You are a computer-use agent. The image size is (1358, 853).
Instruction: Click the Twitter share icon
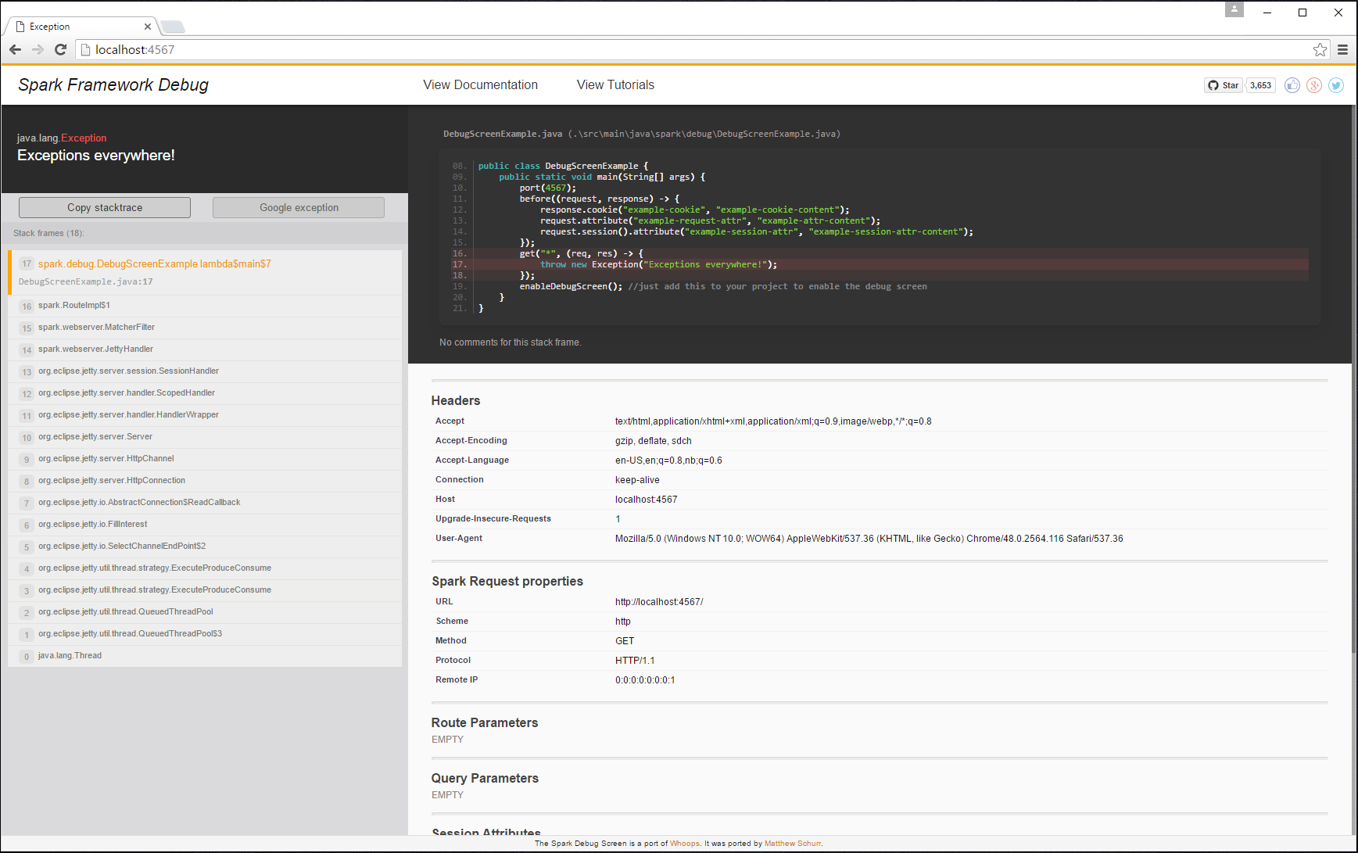(1336, 85)
